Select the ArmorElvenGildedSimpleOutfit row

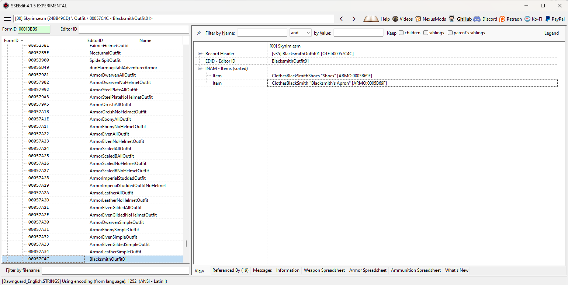(x=92, y=244)
